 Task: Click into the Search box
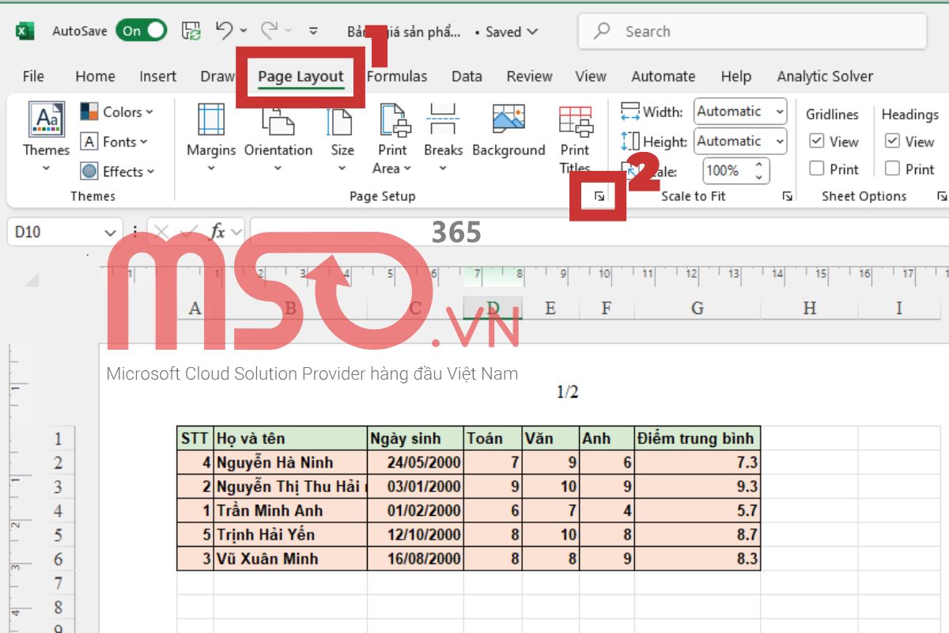(x=752, y=32)
